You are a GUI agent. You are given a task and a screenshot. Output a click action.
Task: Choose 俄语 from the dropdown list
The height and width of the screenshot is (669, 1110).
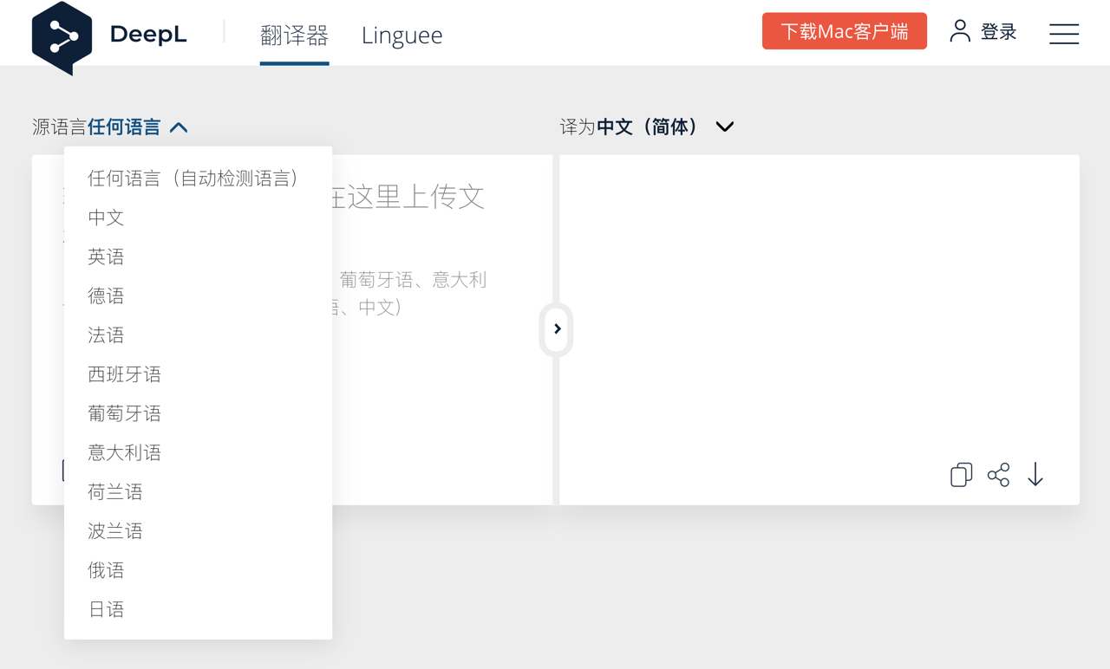(x=198, y=570)
